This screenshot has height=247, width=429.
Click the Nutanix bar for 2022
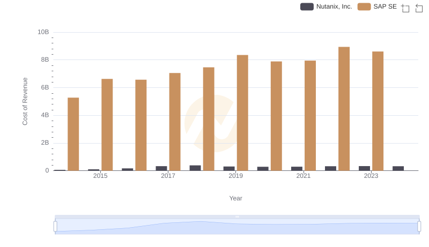(x=330, y=168)
